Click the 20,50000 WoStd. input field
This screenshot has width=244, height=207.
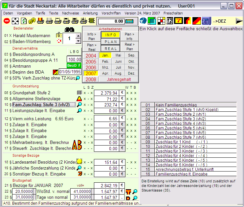coord(23,191)
